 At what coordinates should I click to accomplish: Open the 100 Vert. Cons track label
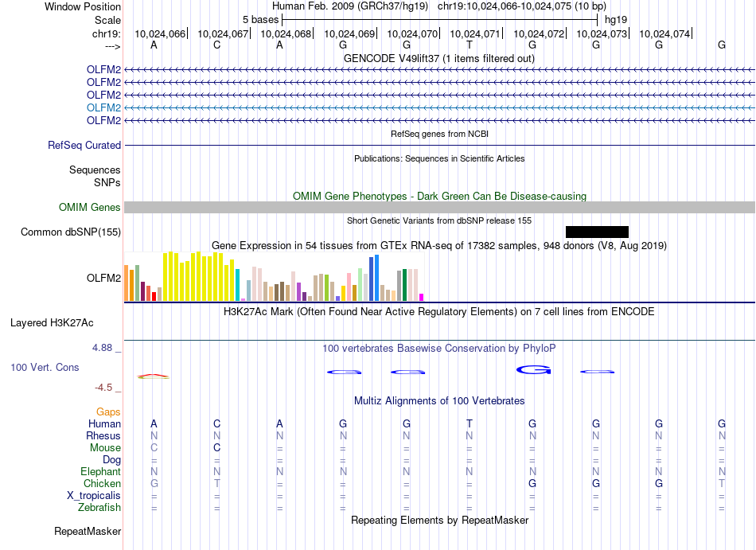(x=45, y=367)
